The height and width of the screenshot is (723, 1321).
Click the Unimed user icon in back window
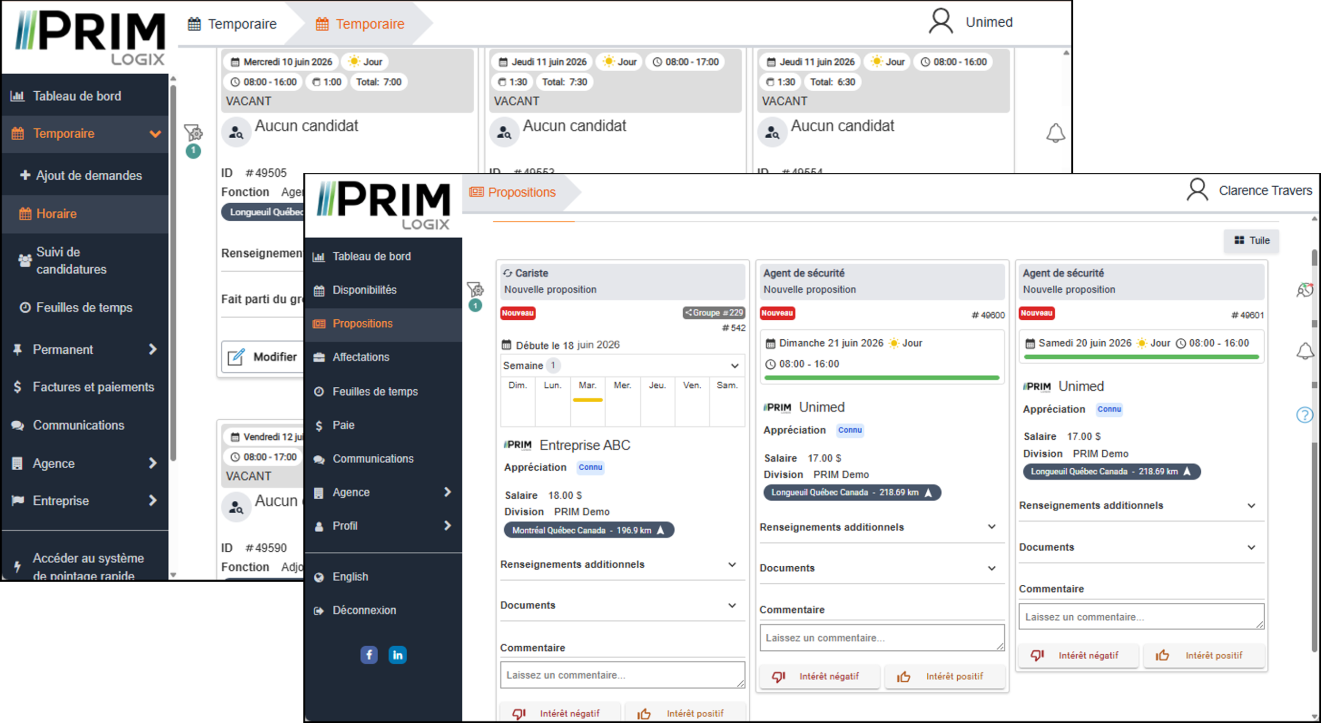941,22
